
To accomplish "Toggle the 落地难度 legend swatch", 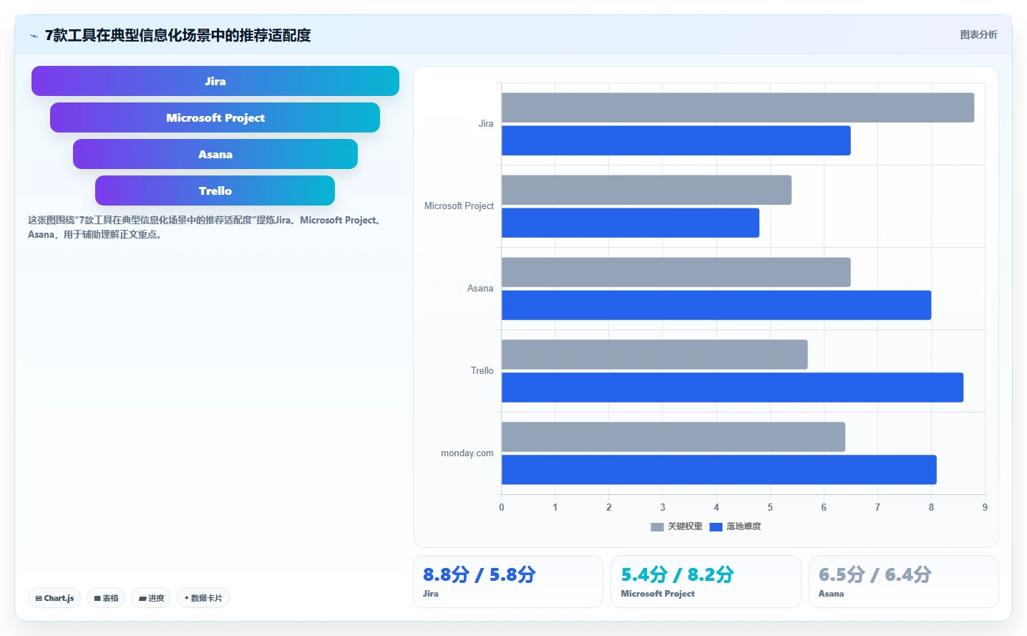I will click(716, 526).
